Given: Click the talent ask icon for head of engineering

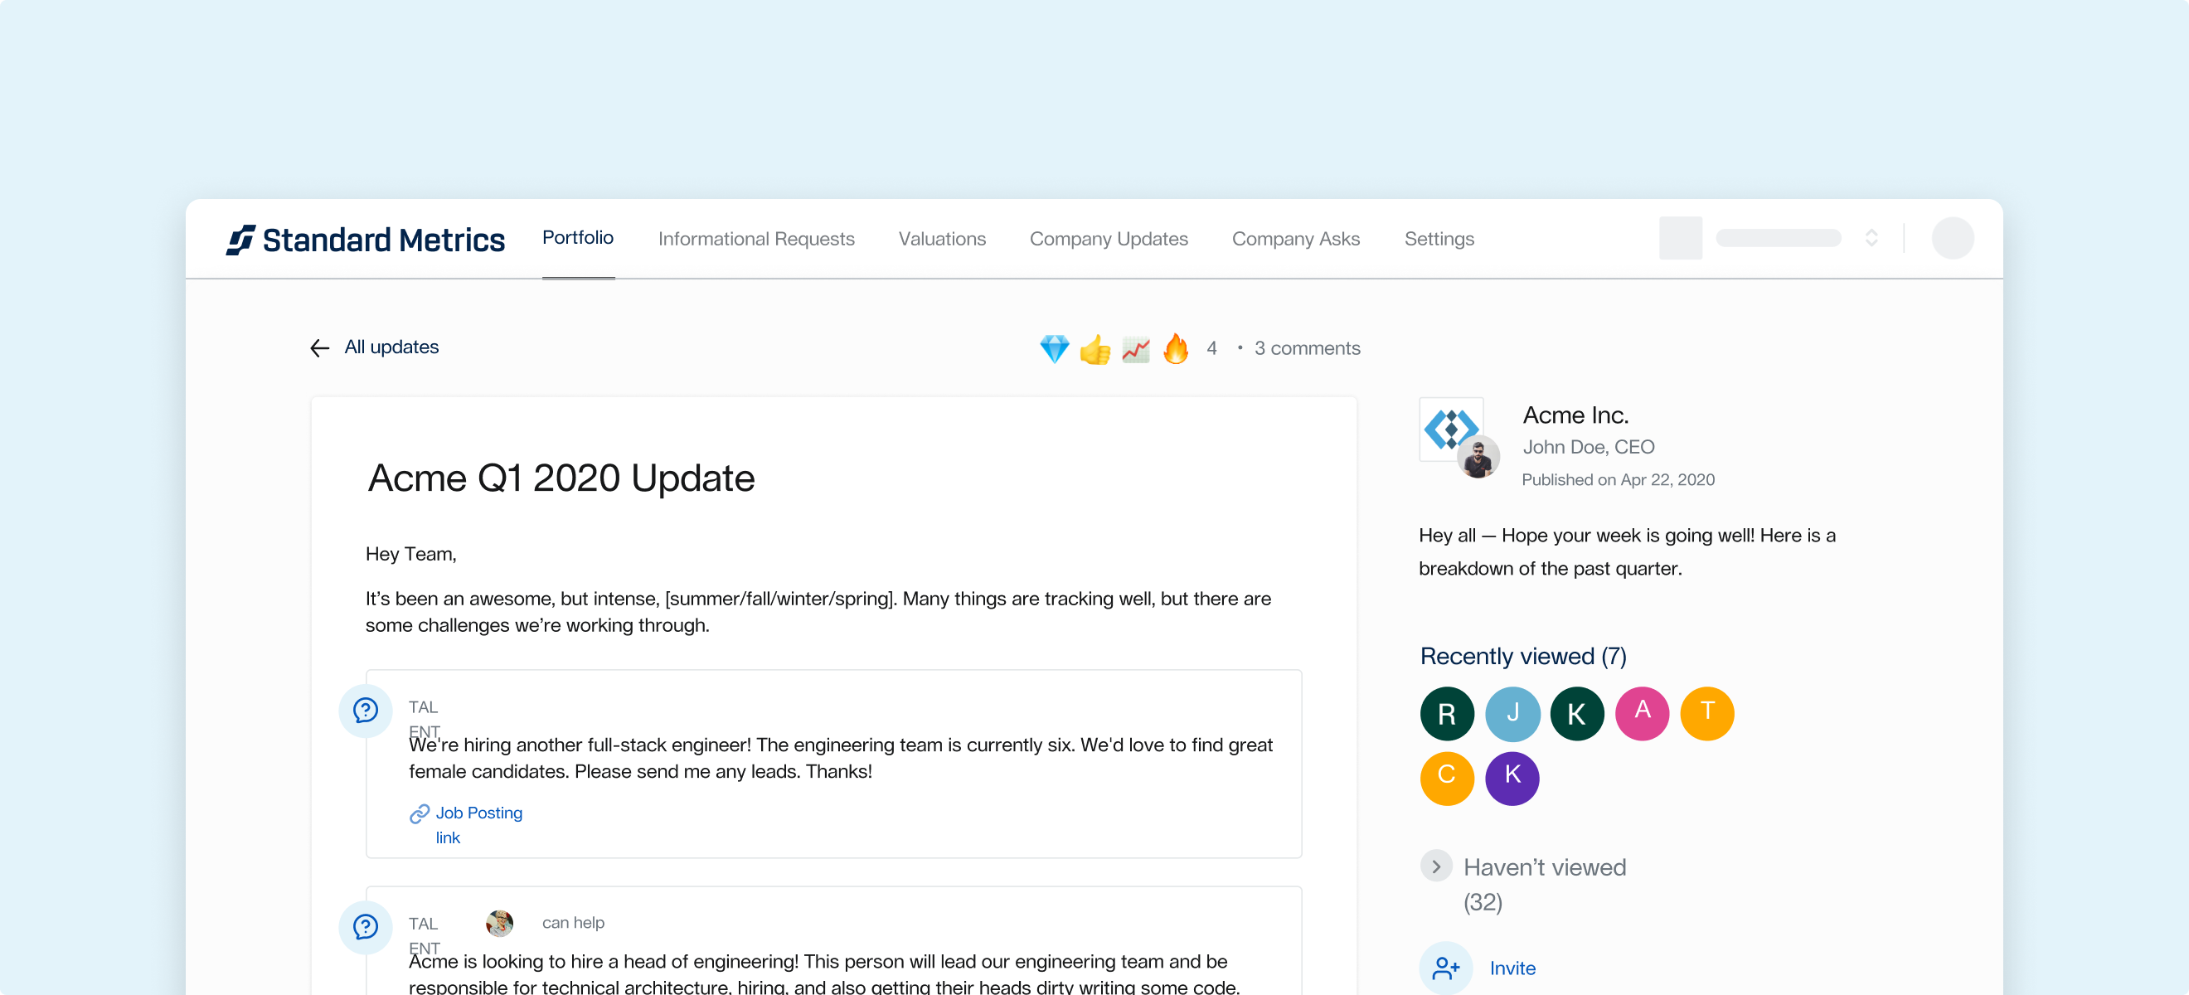Looking at the screenshot, I should (x=366, y=927).
